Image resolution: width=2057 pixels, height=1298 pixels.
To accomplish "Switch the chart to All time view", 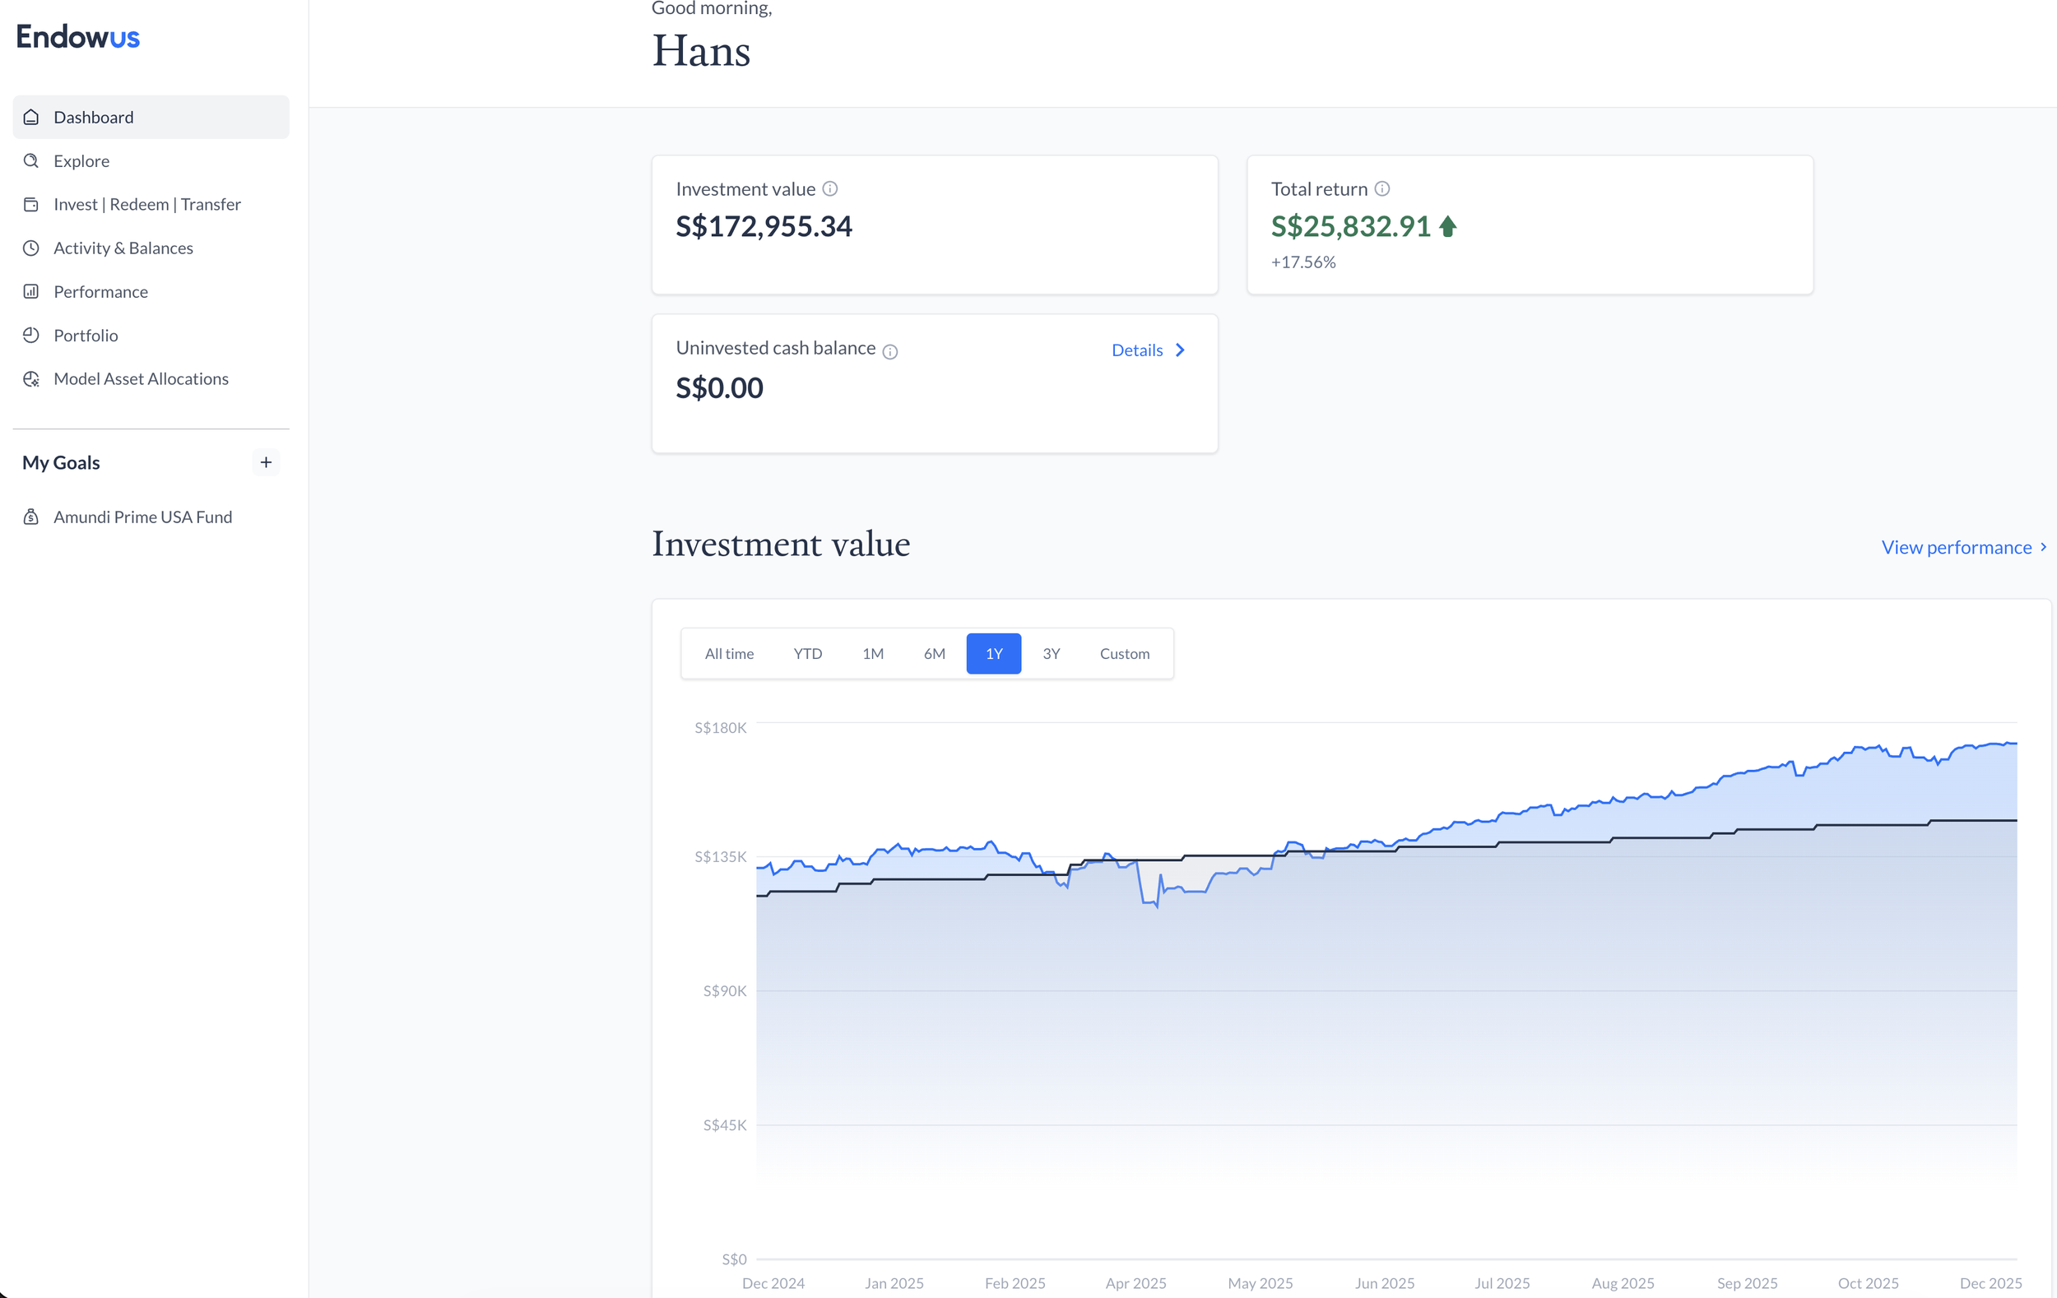I will tap(729, 653).
